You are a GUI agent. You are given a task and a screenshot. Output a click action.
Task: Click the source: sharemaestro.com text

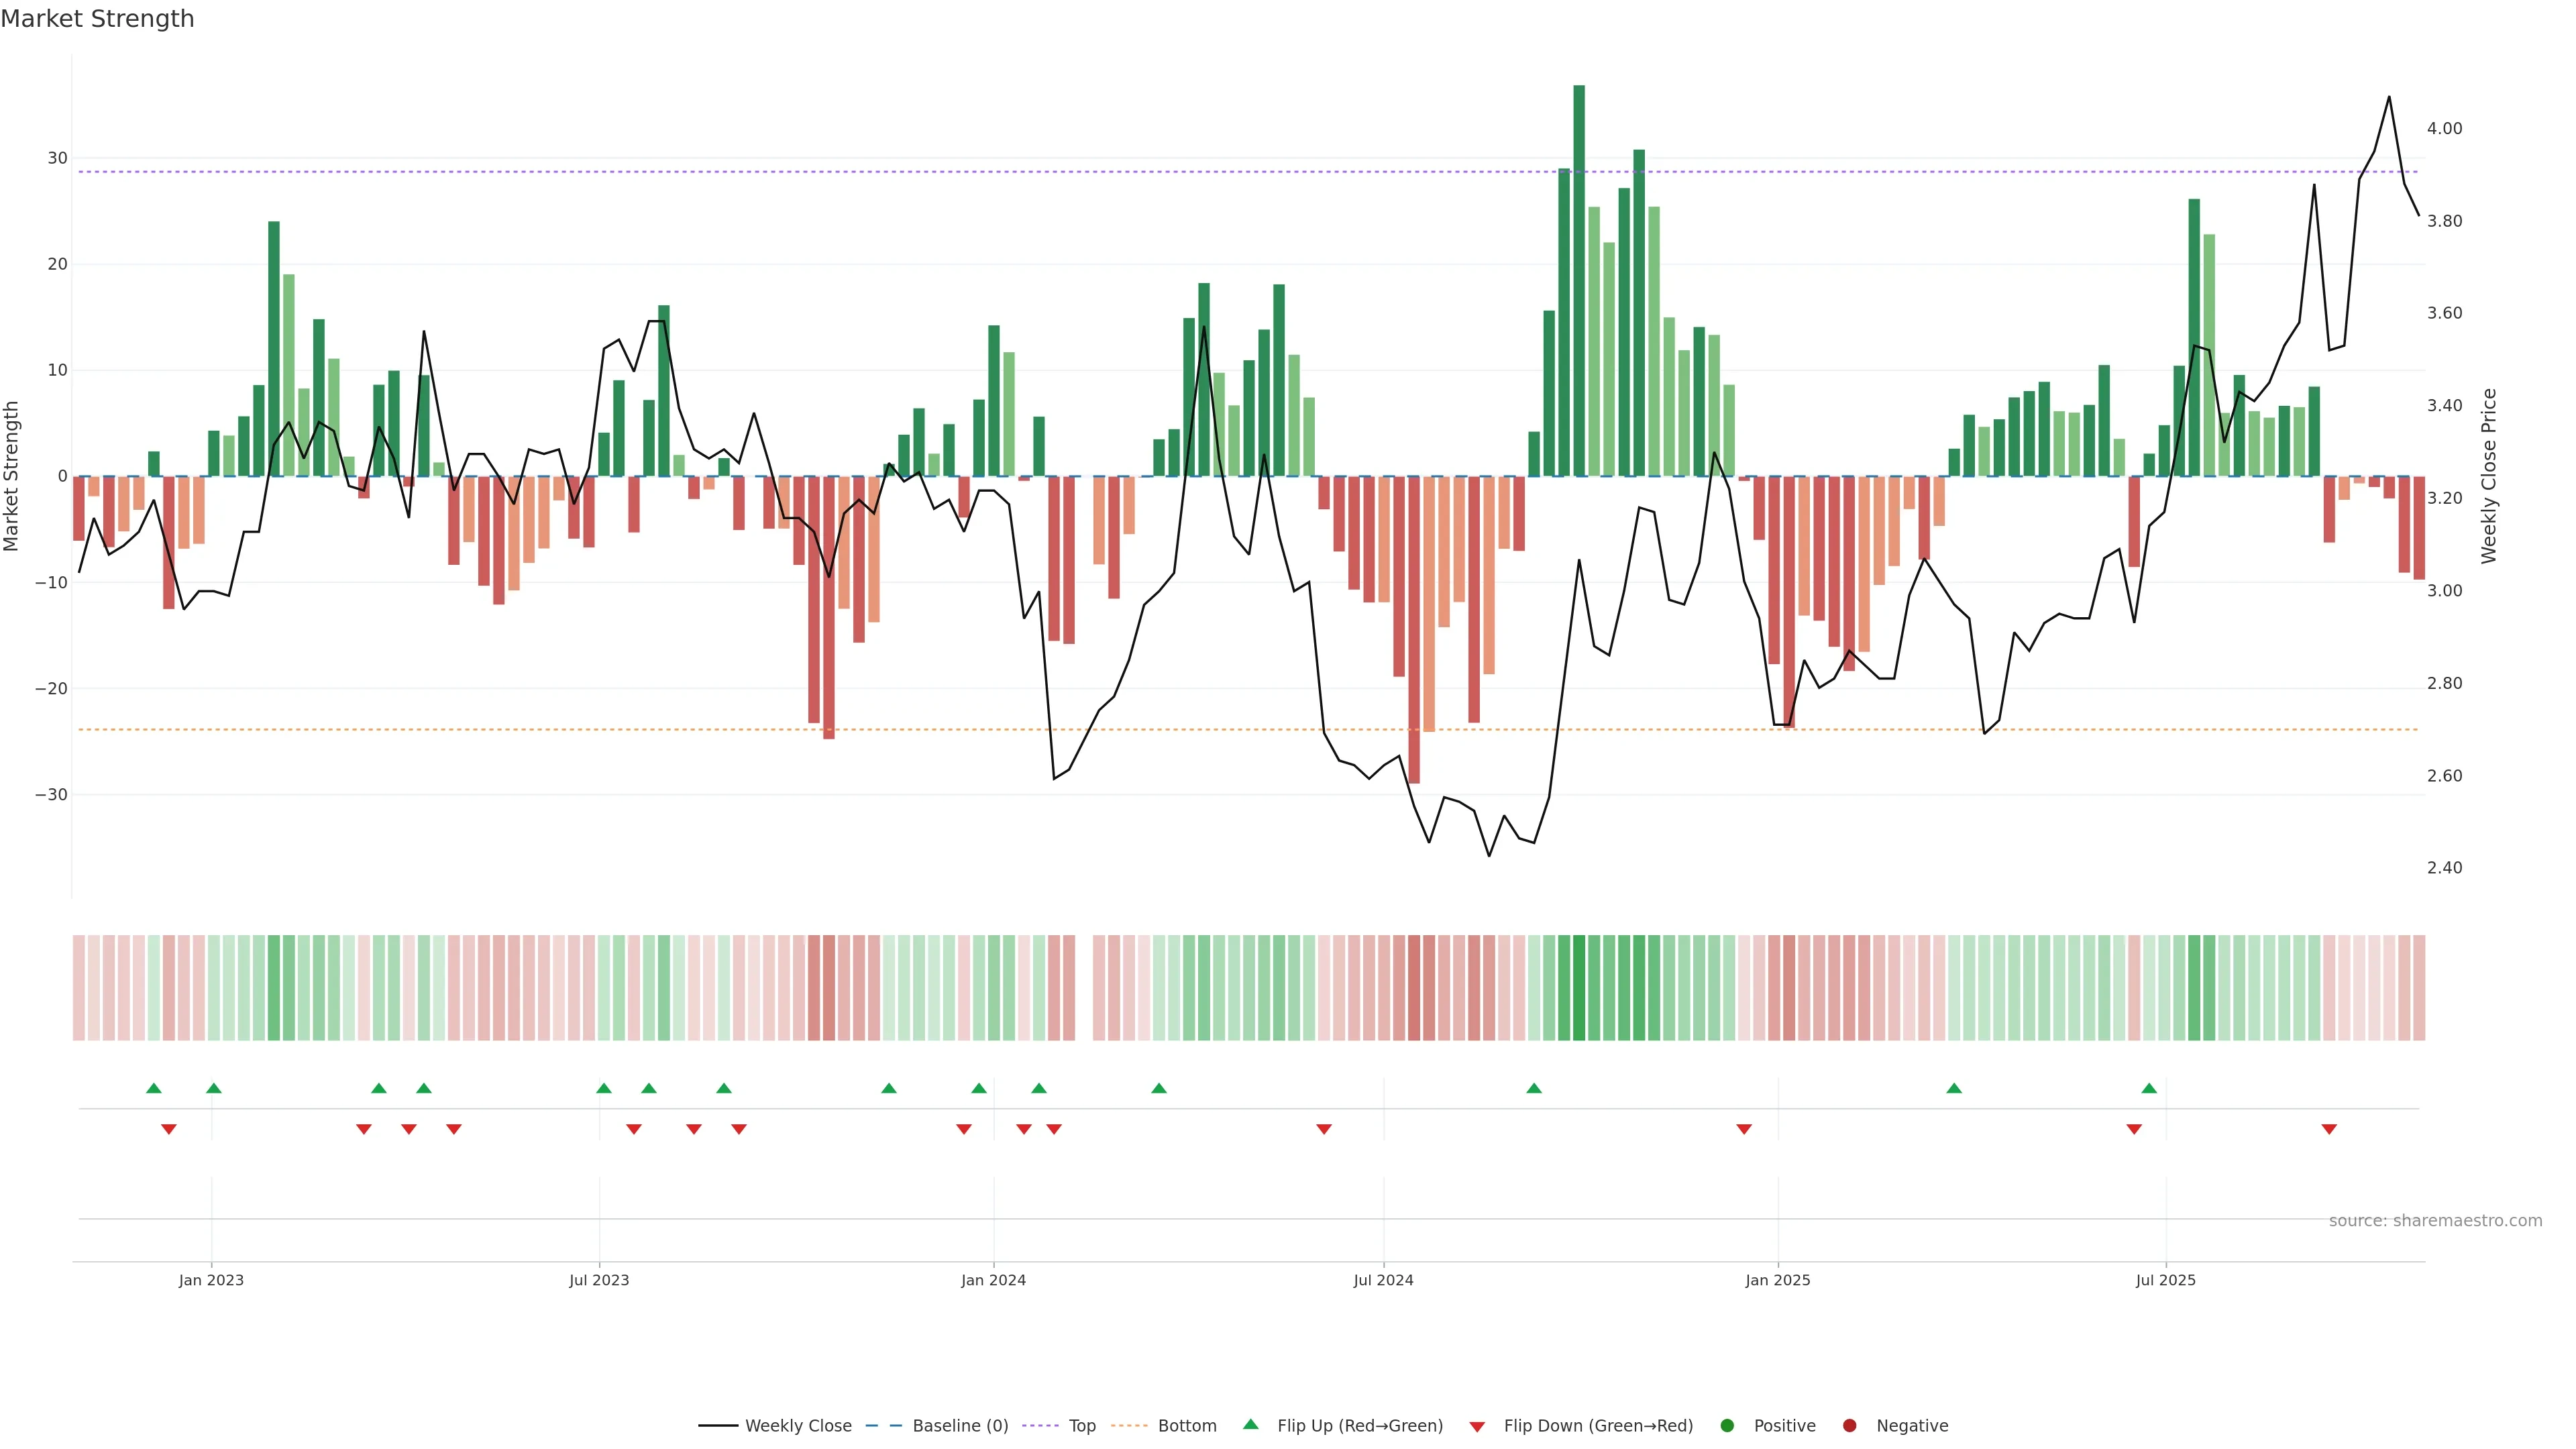tap(2435, 1221)
